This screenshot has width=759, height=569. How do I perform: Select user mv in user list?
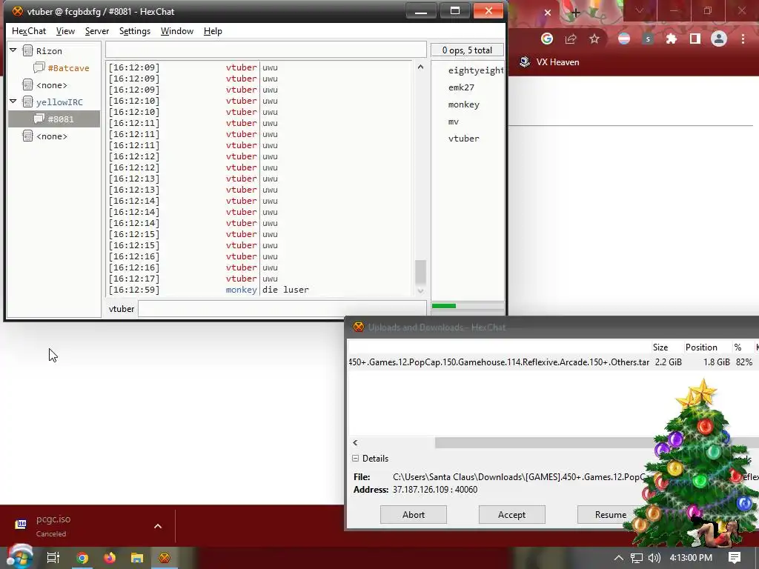(453, 122)
